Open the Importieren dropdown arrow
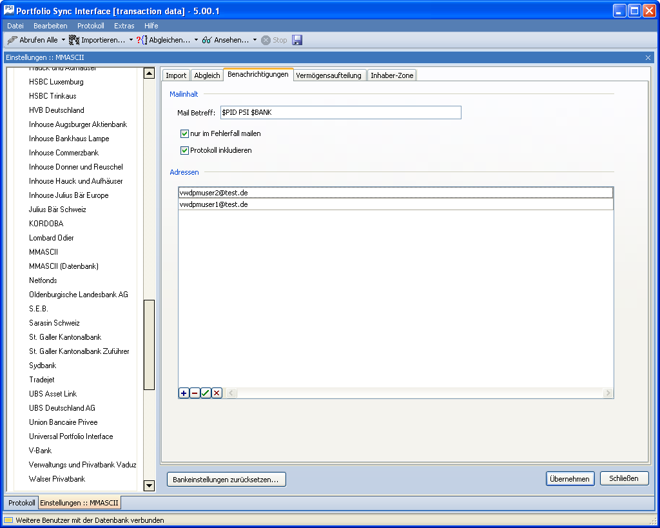660x528 pixels. tap(131, 40)
